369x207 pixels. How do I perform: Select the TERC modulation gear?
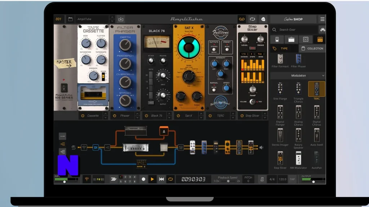[x=316, y=89]
